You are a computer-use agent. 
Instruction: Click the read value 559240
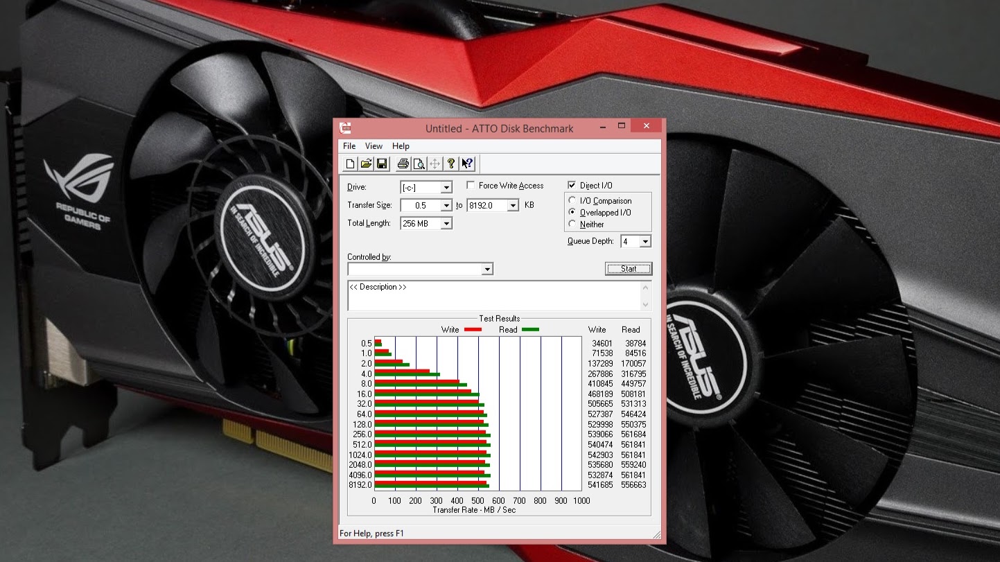pos(633,465)
